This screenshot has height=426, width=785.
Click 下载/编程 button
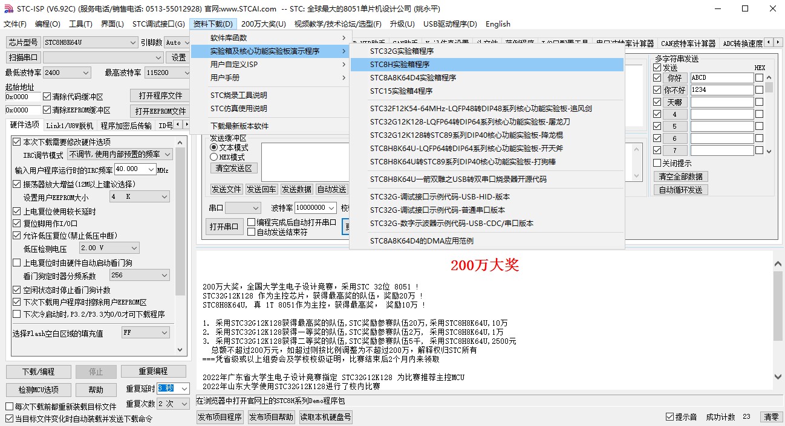(39, 372)
